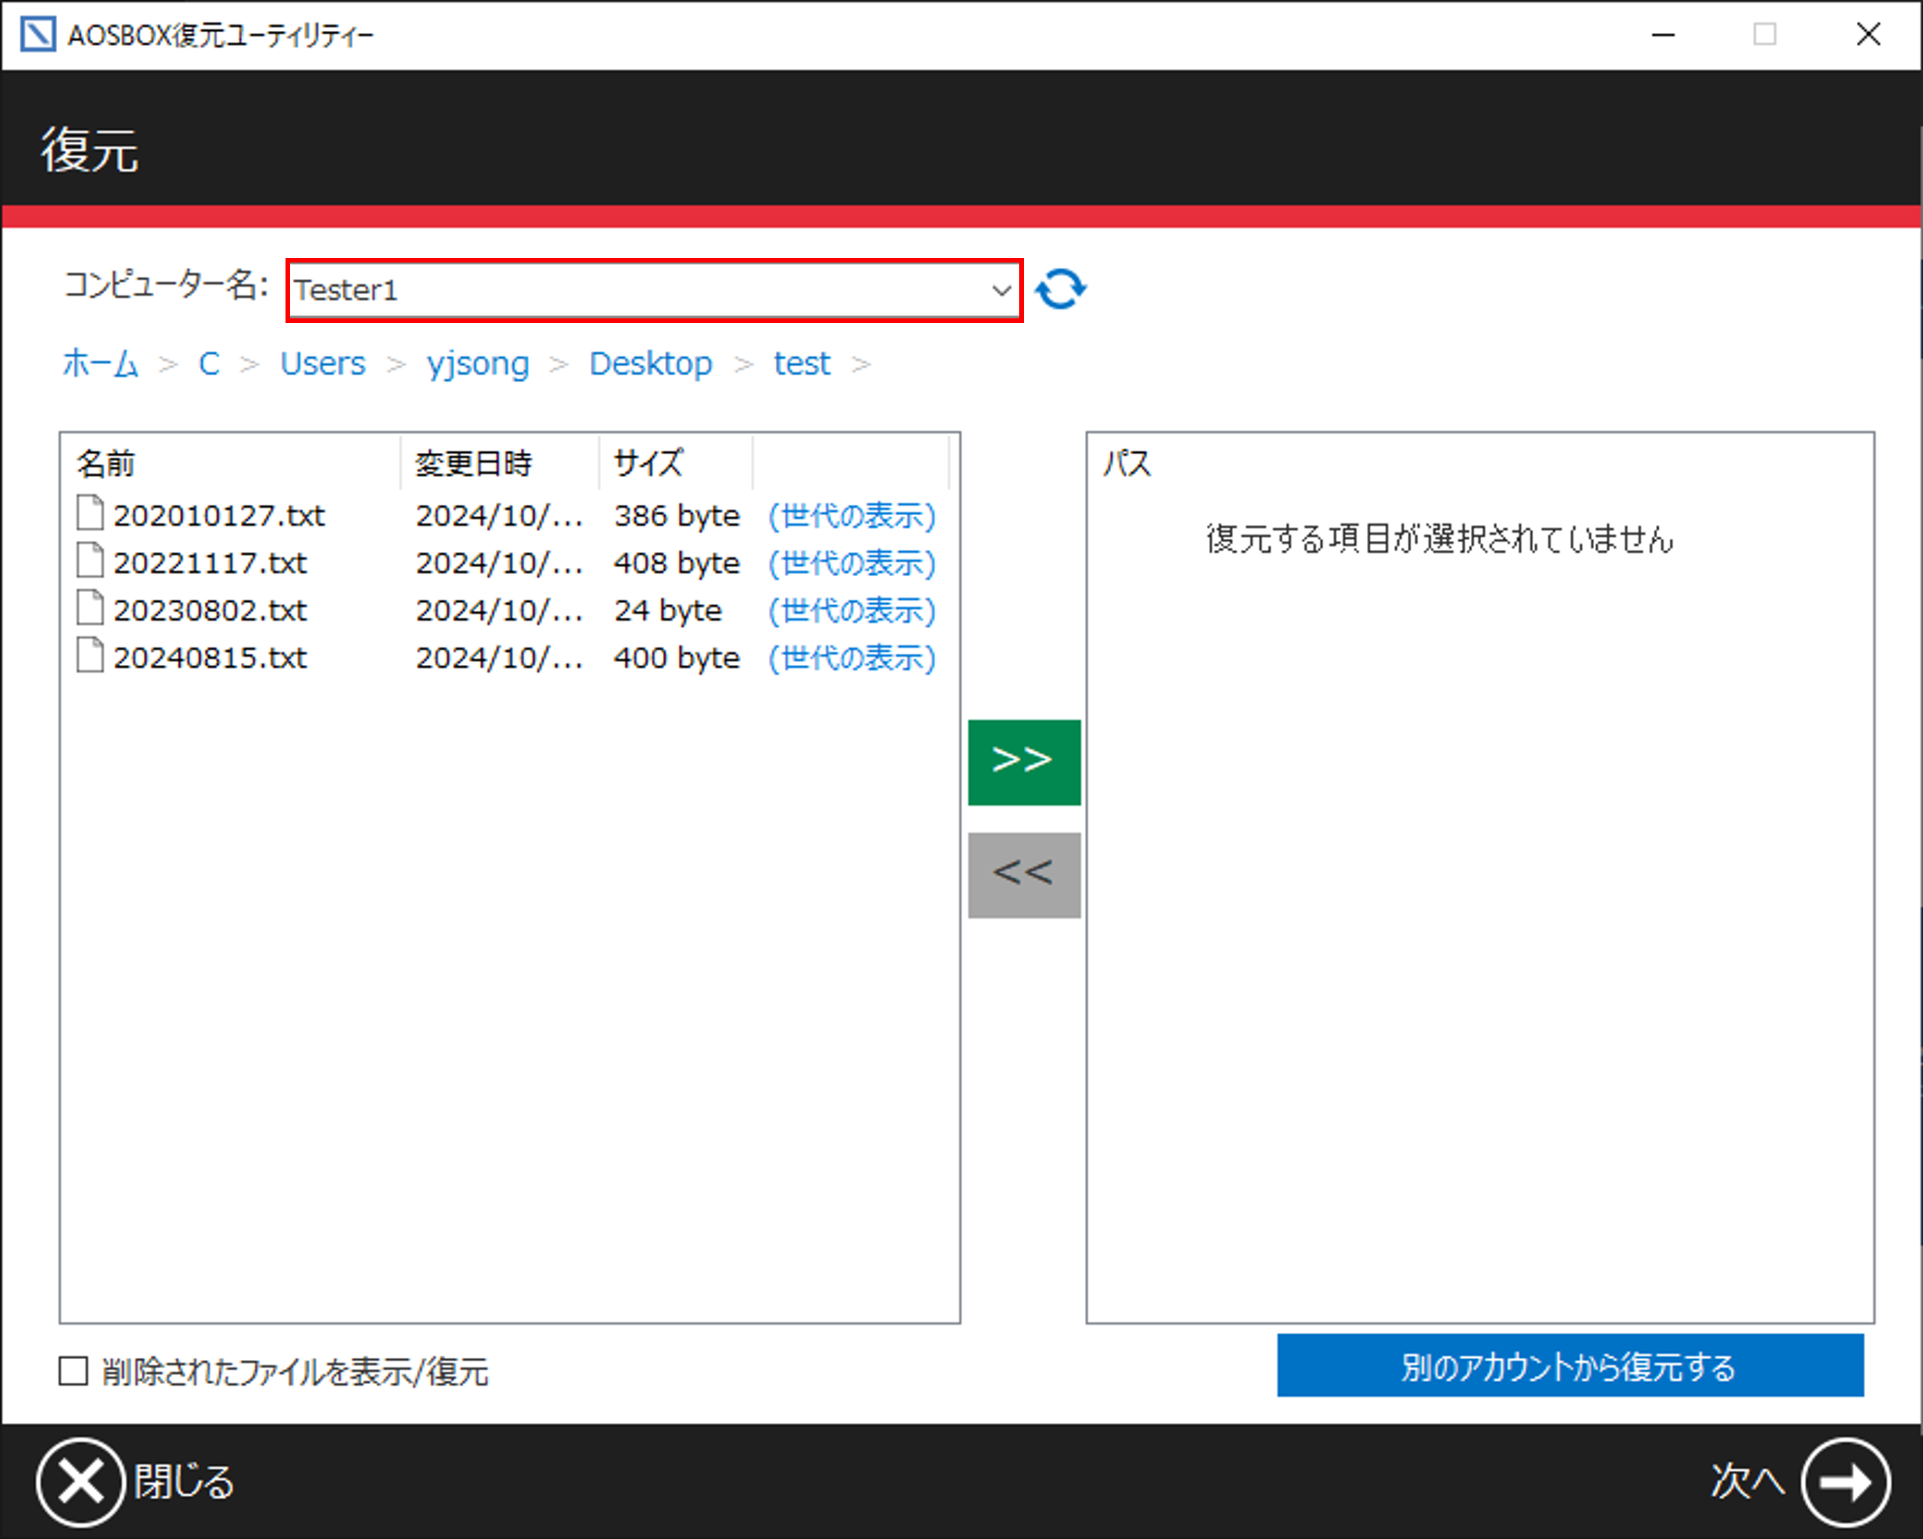Click the date cell of 20240815.txt row
Viewport: 1923px width, 1539px height.
(x=499, y=657)
